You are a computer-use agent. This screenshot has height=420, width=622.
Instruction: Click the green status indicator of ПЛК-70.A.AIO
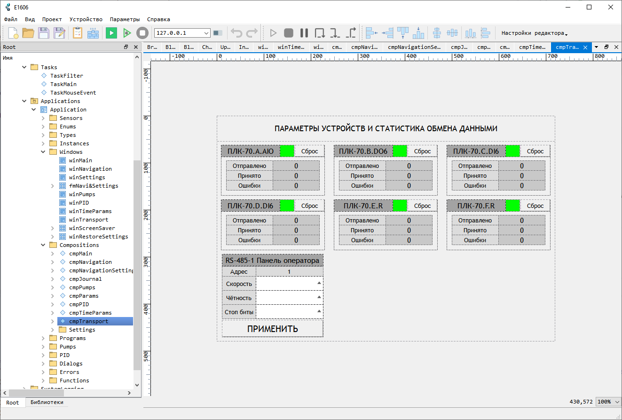click(x=287, y=151)
